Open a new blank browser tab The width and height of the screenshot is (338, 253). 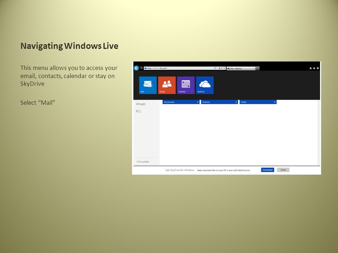click(257, 69)
